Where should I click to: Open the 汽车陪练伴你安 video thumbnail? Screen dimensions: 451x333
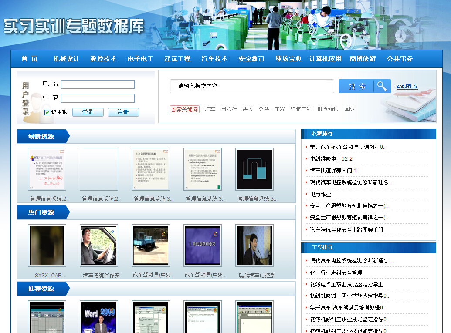point(99,246)
